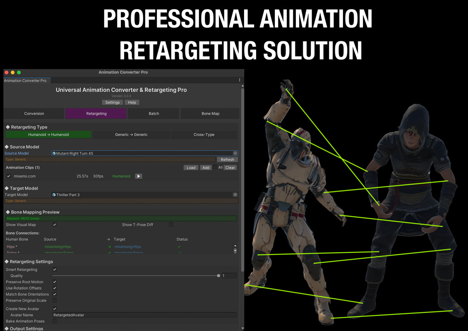Collapse the Bone Mapping Preview section
Screen dimensions: 468x331
[8, 212]
